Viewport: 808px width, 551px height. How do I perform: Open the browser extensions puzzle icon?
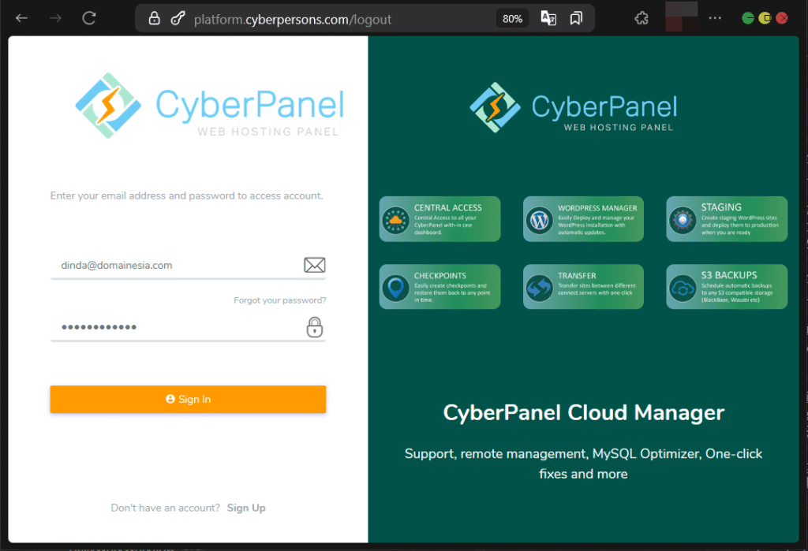point(642,19)
